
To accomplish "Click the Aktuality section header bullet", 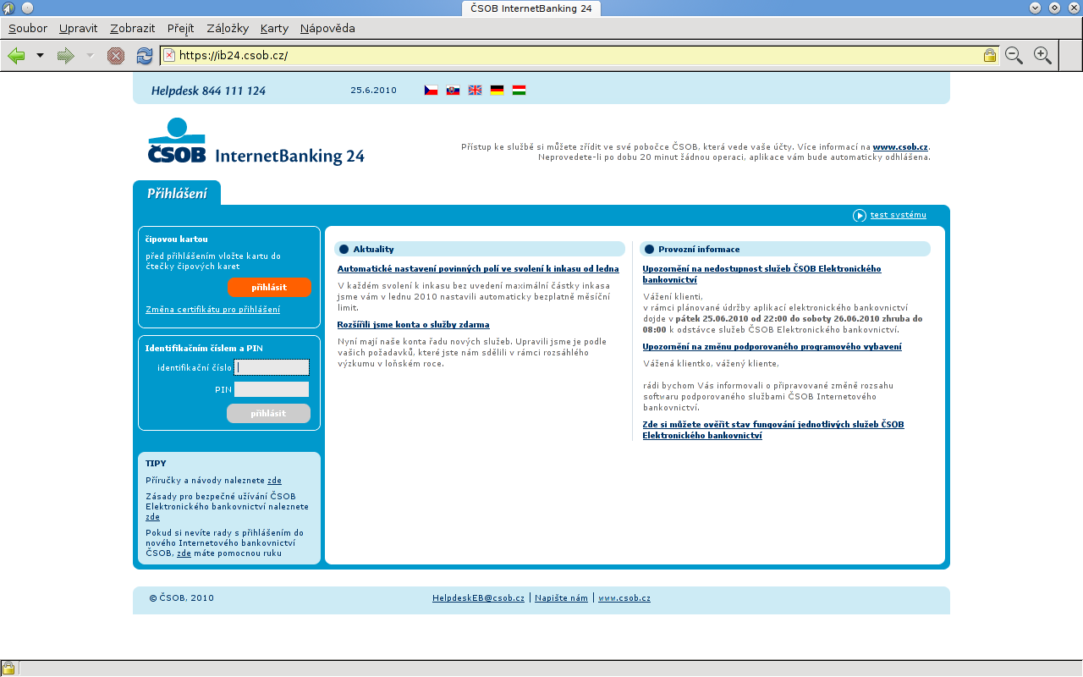I will pyautogui.click(x=344, y=250).
